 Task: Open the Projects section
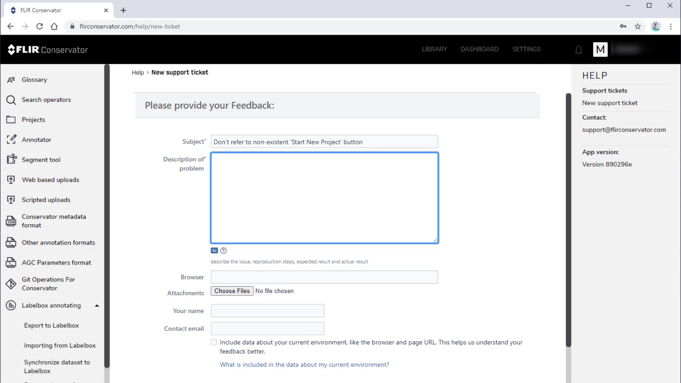coord(33,119)
